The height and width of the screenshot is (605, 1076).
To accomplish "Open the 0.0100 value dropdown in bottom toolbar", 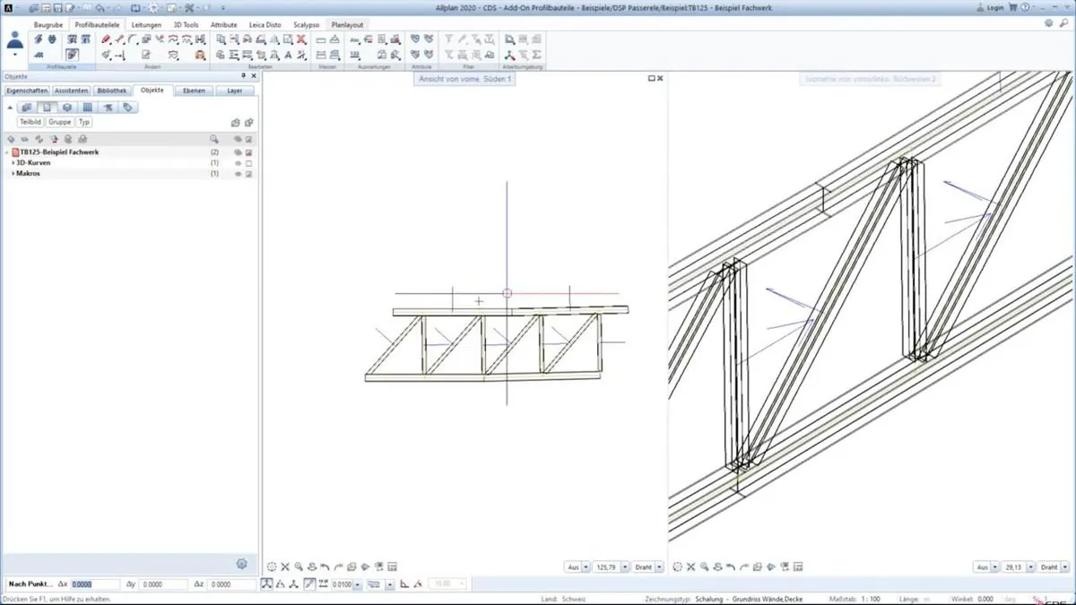I will (x=357, y=584).
